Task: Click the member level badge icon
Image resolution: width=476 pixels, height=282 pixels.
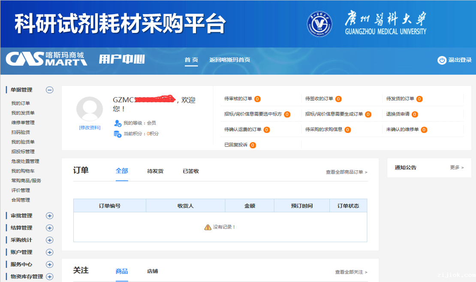Action: [117, 123]
